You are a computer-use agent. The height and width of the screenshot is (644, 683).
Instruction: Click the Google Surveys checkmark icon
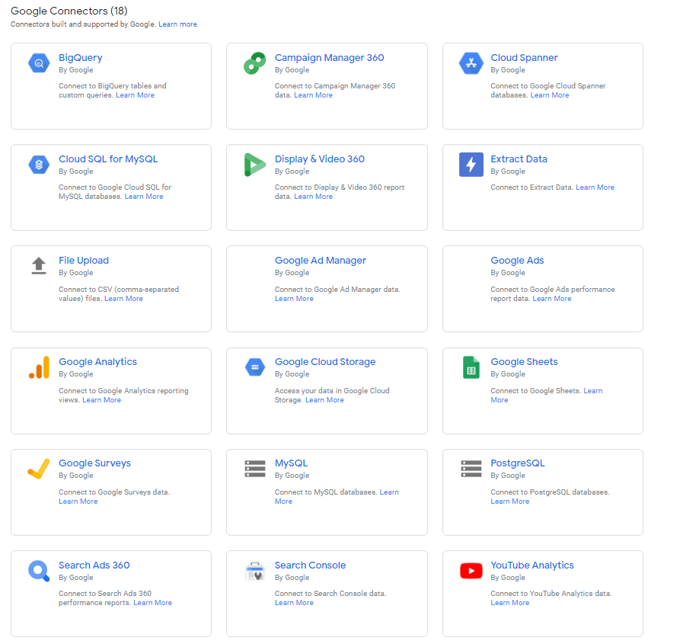(x=39, y=469)
